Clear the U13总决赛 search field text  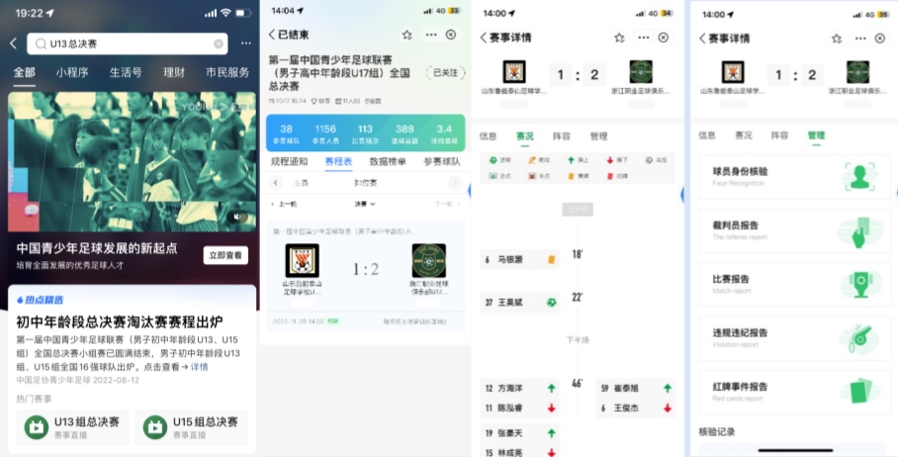[219, 44]
